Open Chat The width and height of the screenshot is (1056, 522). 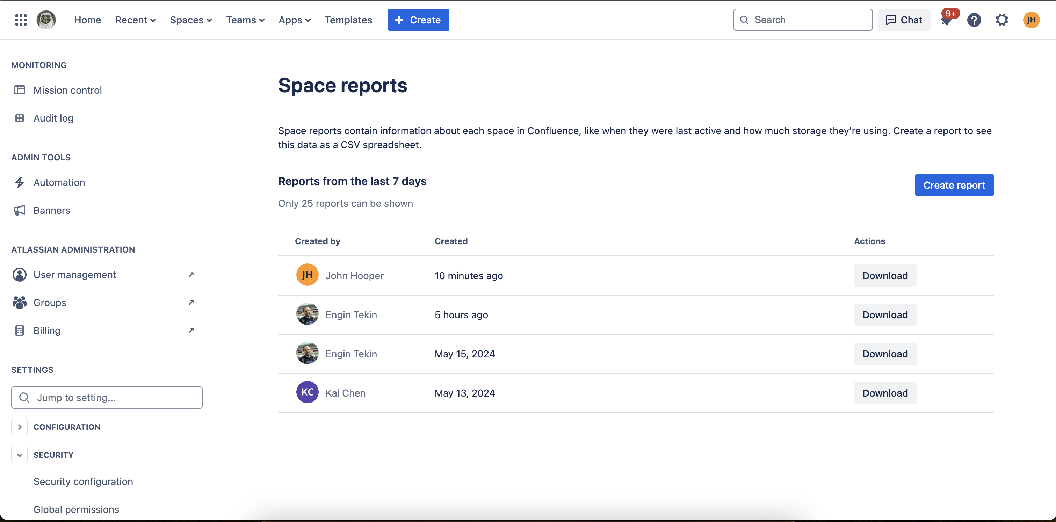click(904, 20)
